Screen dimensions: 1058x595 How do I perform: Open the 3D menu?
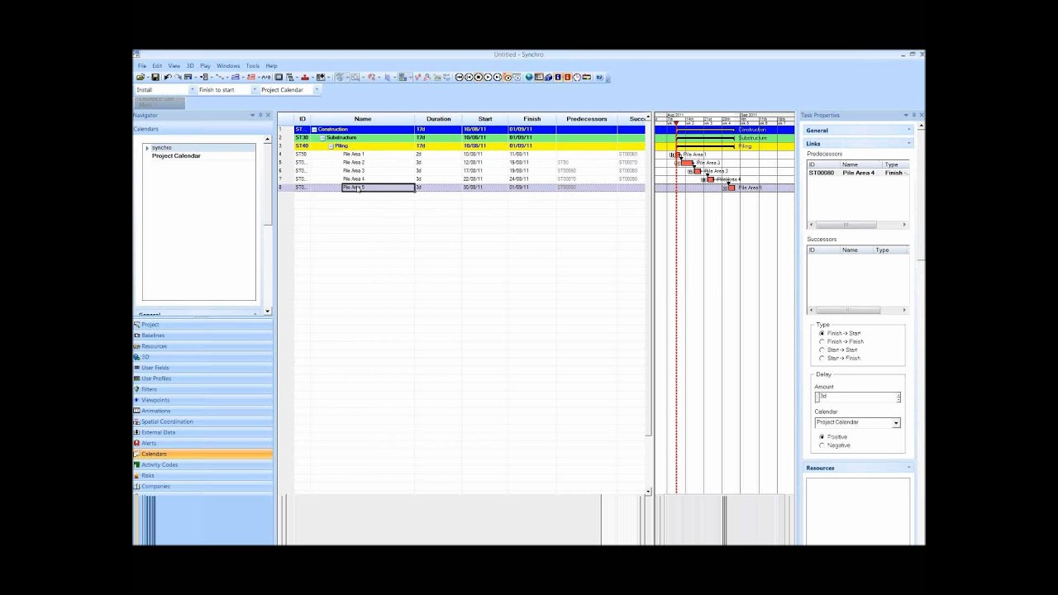point(190,66)
